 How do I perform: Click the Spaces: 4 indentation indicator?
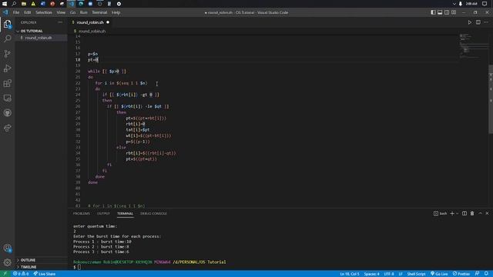371,274
